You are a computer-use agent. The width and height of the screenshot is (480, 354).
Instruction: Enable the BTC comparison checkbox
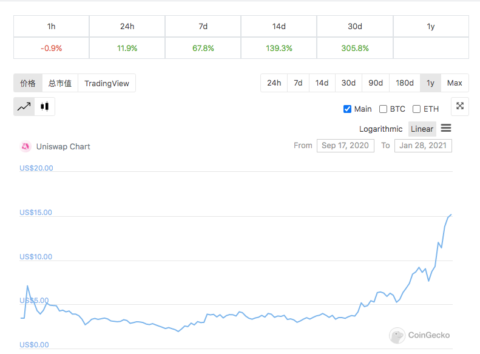coord(383,109)
